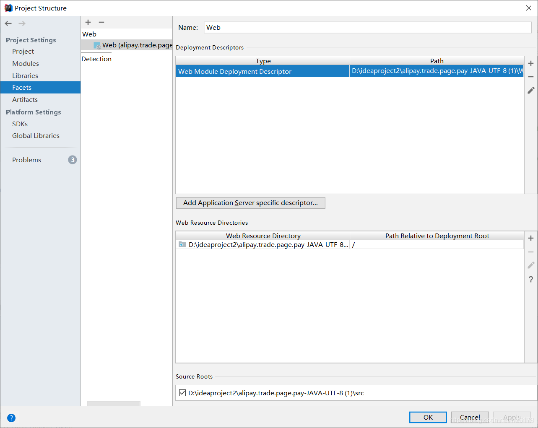Select the Detection item

[x=96, y=59]
